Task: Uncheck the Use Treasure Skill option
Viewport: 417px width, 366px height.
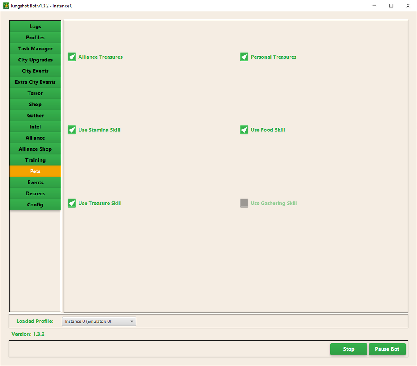Action: coord(72,203)
